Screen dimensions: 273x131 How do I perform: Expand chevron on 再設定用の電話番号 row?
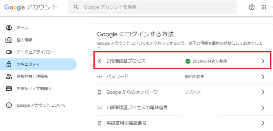click(x=263, y=123)
